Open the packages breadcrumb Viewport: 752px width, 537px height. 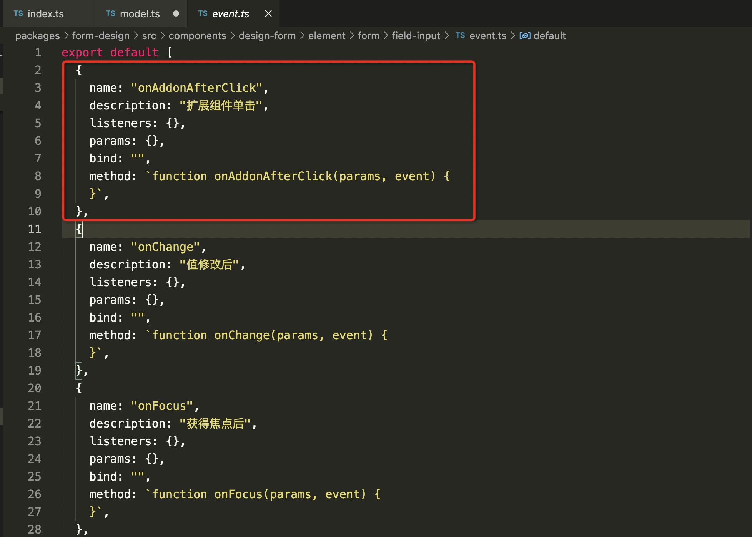(38, 36)
